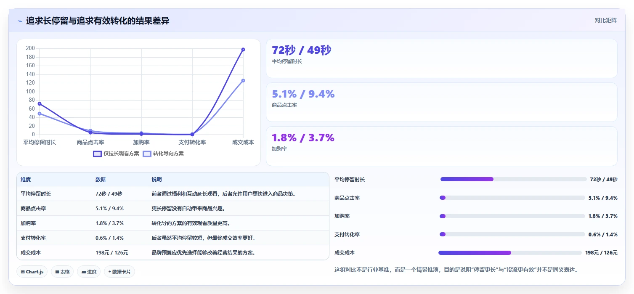Click the 平均停留时长 progress bar
This screenshot has height=294, width=634.
(513, 179)
